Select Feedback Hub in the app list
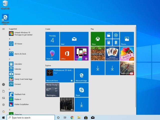 pyautogui.click(x=19, y=94)
